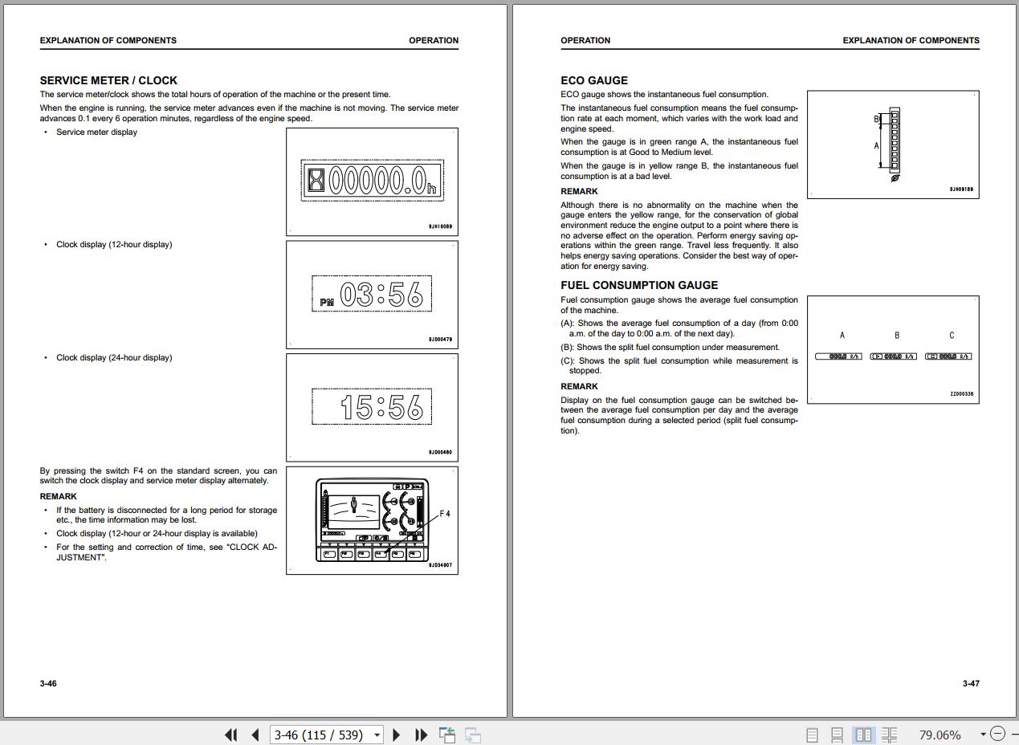Select two-page continuous scrolling view
Viewport: 1019px width, 745px height.
coord(889,735)
